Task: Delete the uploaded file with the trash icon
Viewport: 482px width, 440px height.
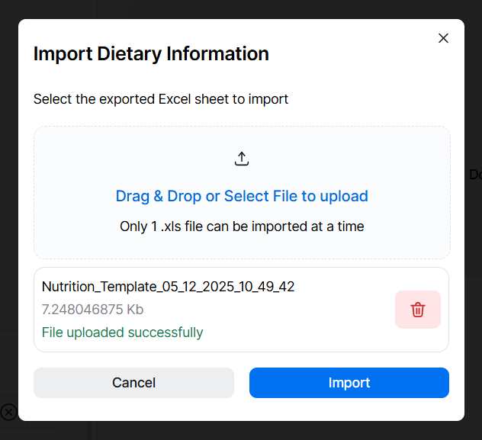Action: tap(418, 310)
